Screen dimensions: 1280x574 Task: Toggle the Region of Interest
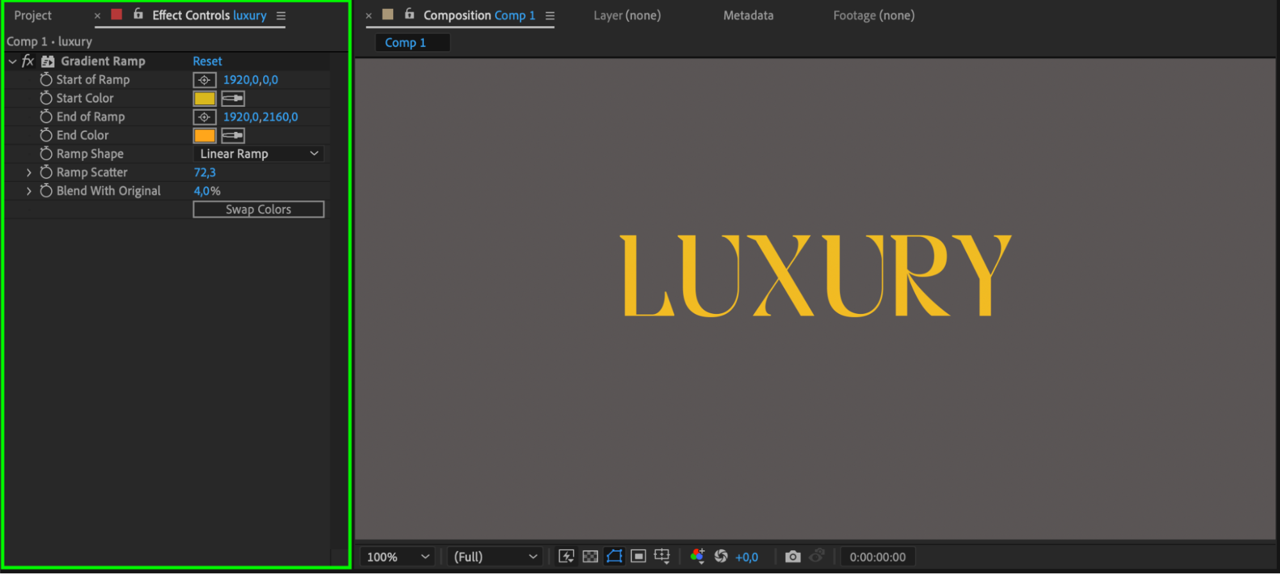tap(638, 557)
